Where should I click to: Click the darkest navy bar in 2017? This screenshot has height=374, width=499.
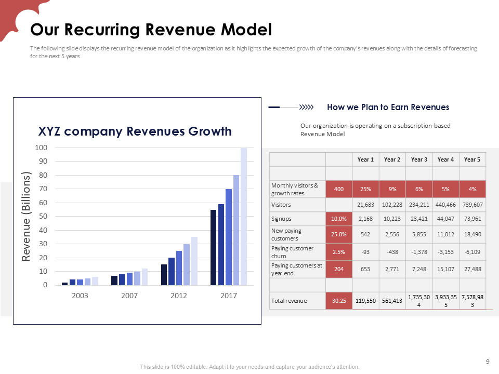213,247
